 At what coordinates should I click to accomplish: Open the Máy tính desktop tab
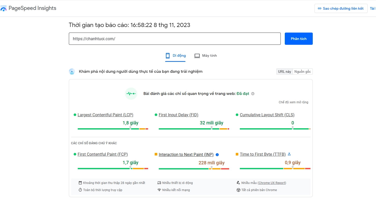pyautogui.click(x=206, y=56)
